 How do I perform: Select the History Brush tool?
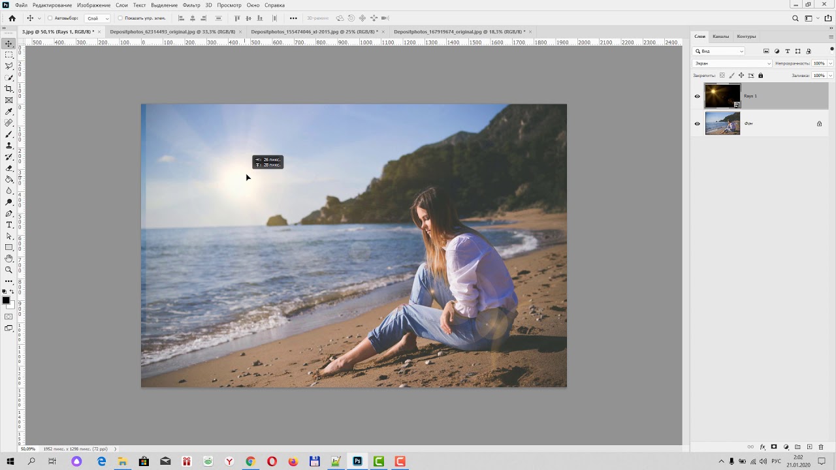8,157
